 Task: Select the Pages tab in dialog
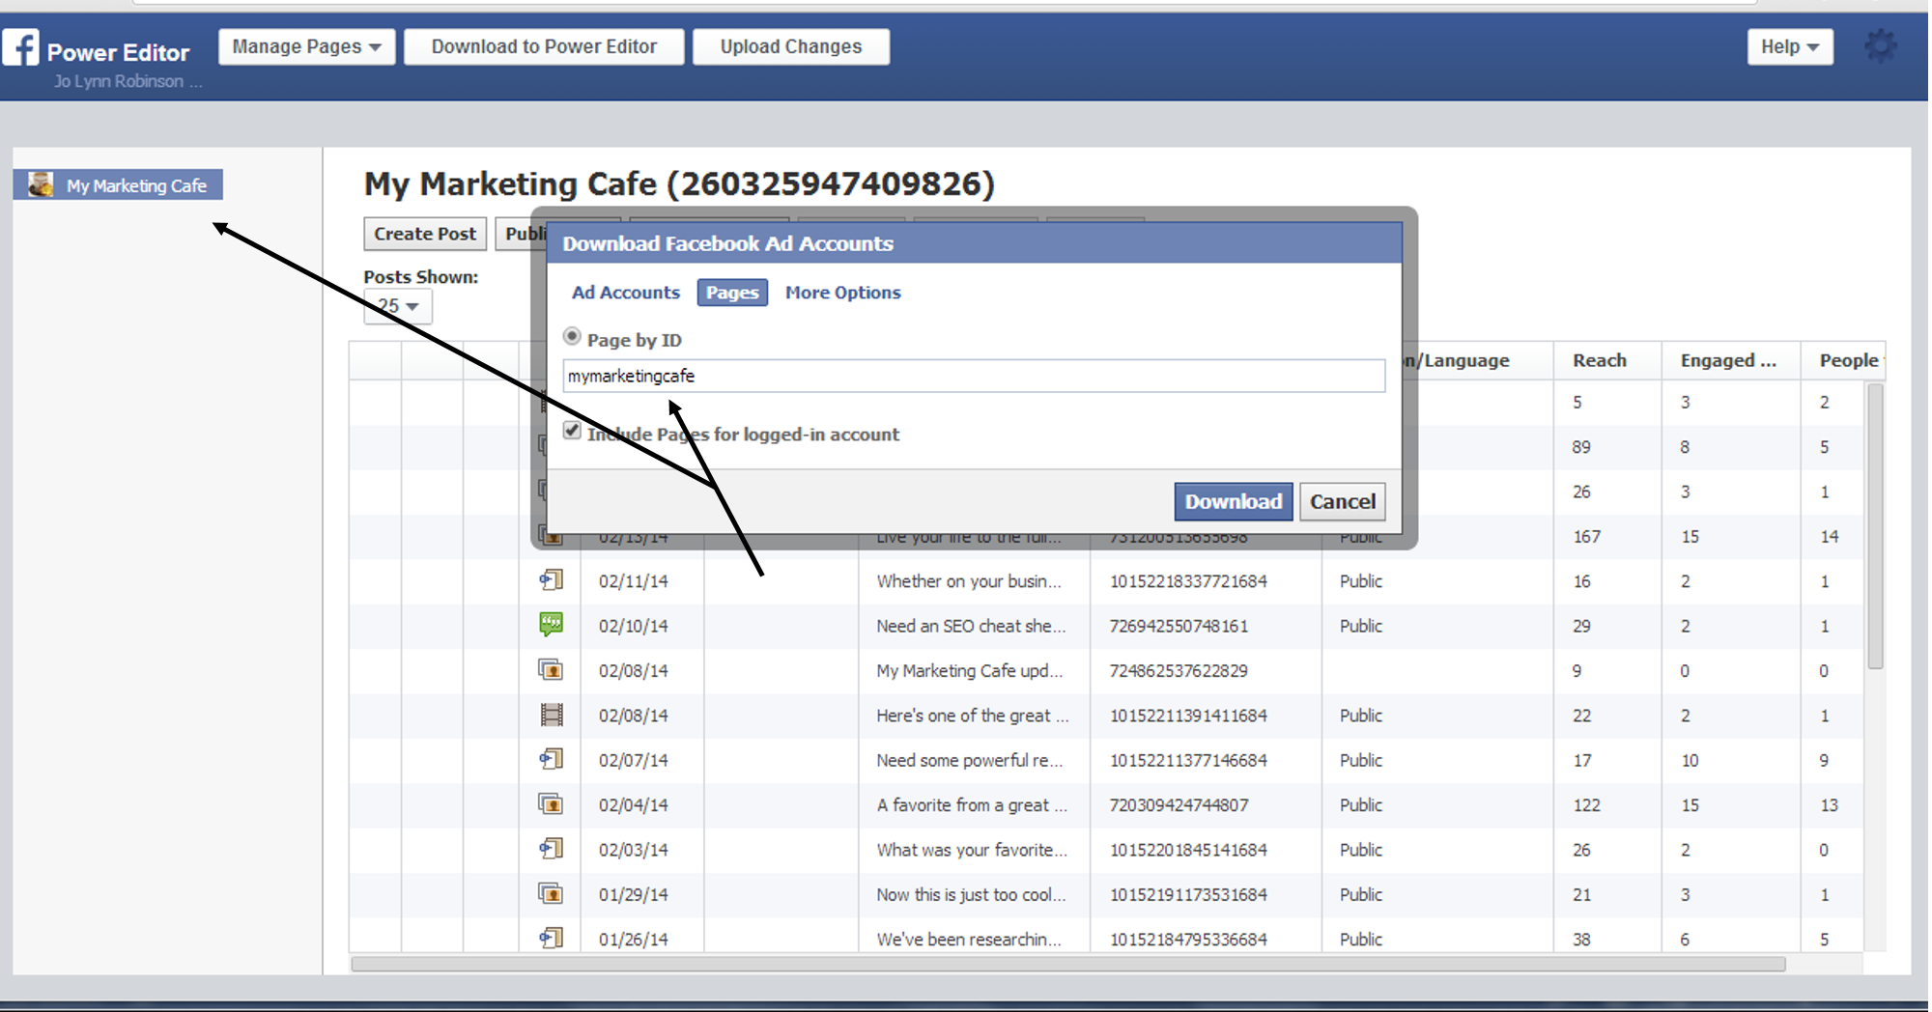(732, 293)
